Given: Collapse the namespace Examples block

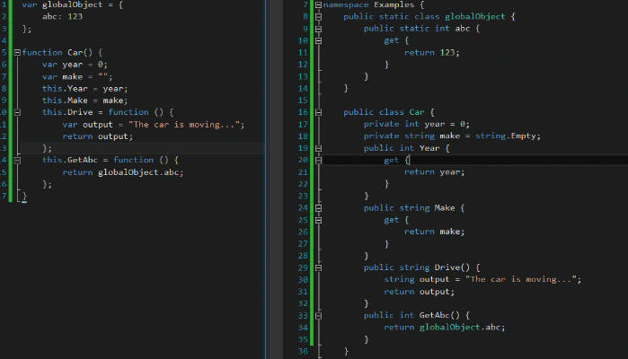Looking at the screenshot, I should click(318, 4).
